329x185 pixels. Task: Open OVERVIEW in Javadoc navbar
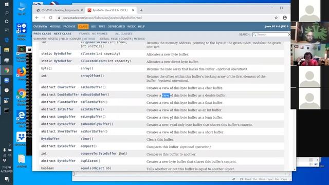(40, 26)
